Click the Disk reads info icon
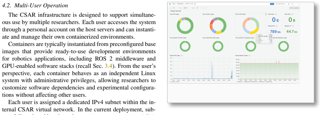 pyautogui.click(x=275, y=14)
